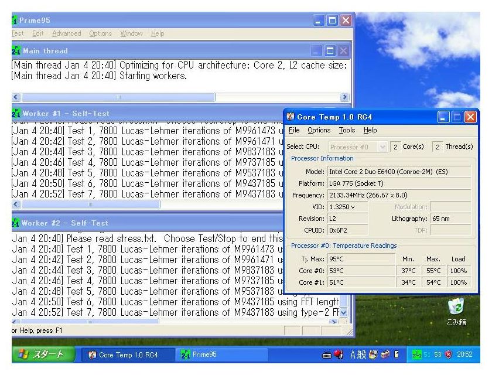The height and width of the screenshot is (375, 492).
Task: Click the green Prime95 tray icon
Action: pos(416,354)
